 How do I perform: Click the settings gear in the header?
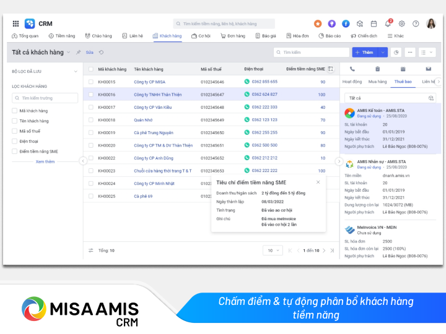pos(401,24)
